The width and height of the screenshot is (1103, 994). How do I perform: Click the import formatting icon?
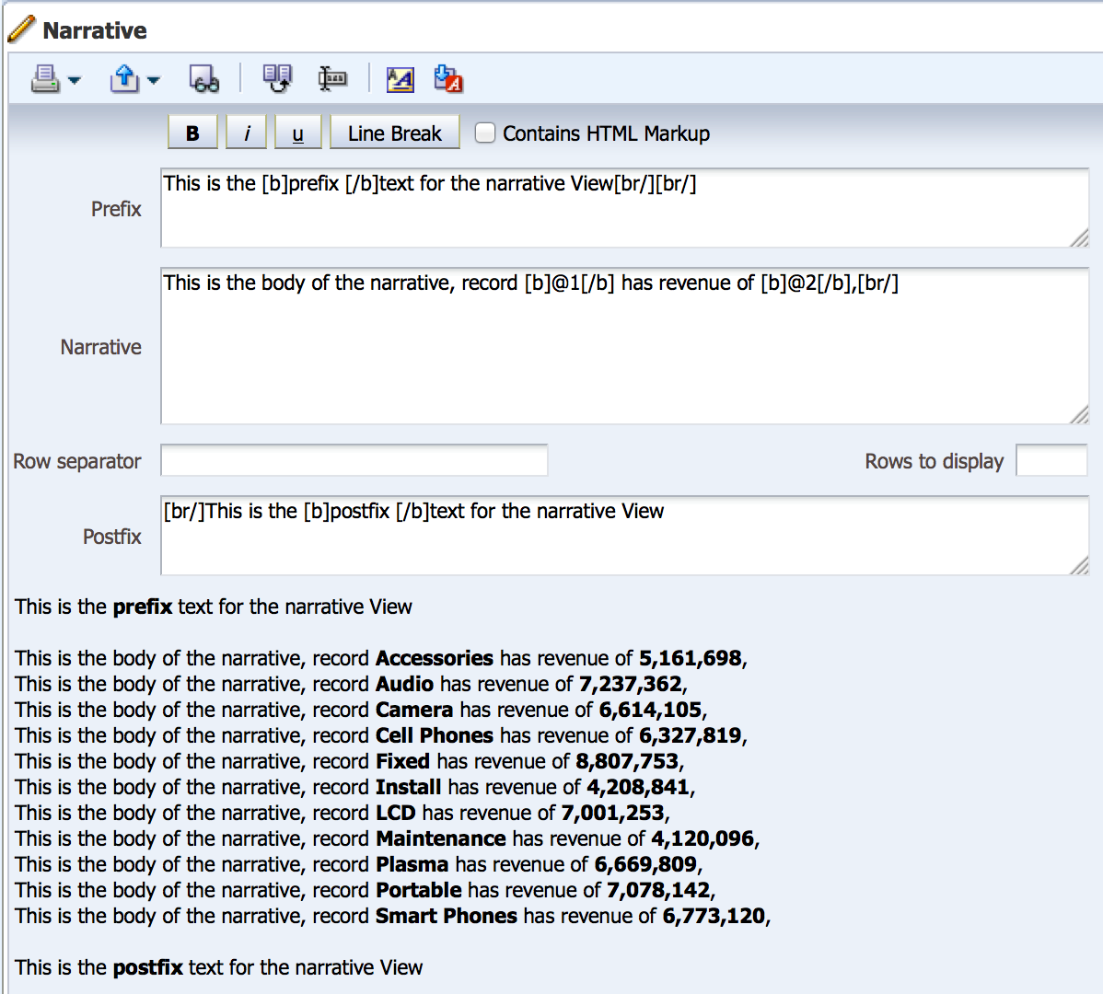coord(448,79)
